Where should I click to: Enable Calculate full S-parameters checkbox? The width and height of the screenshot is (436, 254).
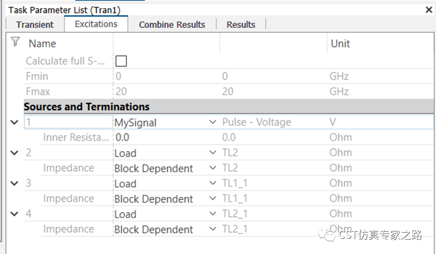point(121,61)
